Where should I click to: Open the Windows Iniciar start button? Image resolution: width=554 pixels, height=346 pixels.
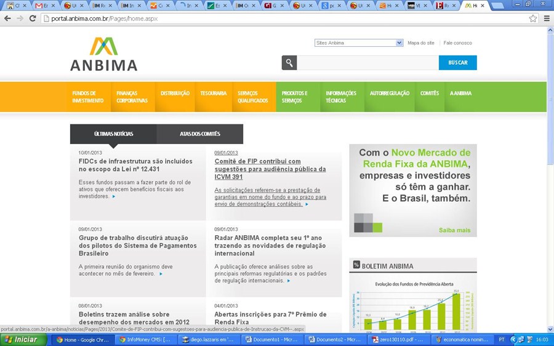22,339
